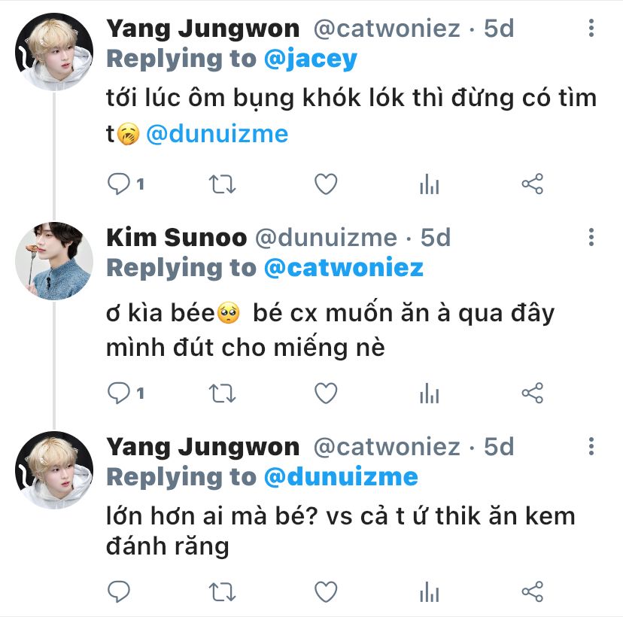Reply to the last Yang Jungwon tweet
Viewport: 623px width, 617px height.
point(120,591)
